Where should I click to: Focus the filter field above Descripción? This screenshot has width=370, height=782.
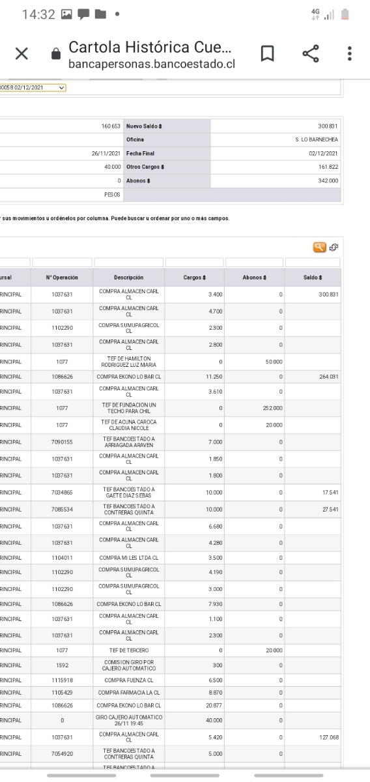128,262
